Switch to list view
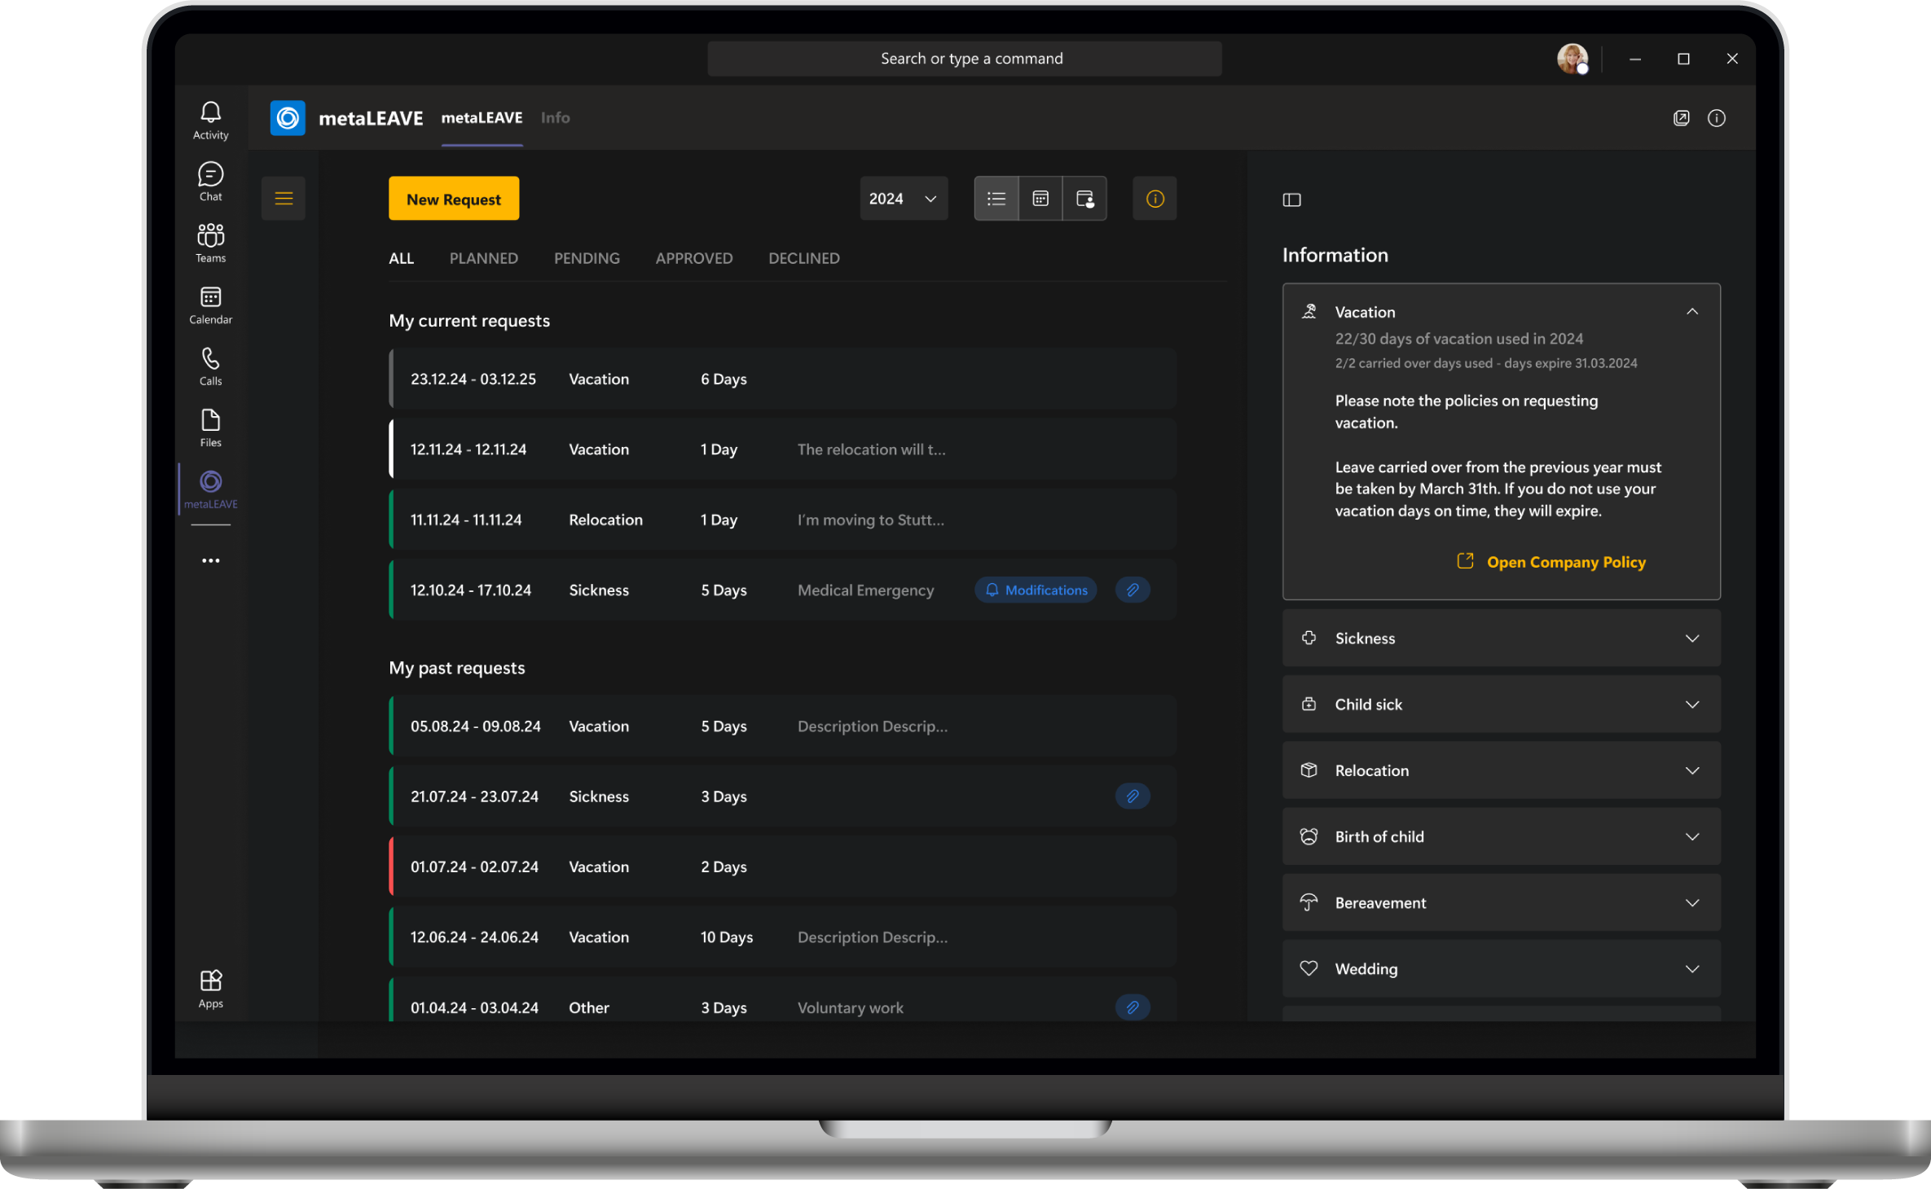Screen dimensions: 1931x1189 pos(996,199)
